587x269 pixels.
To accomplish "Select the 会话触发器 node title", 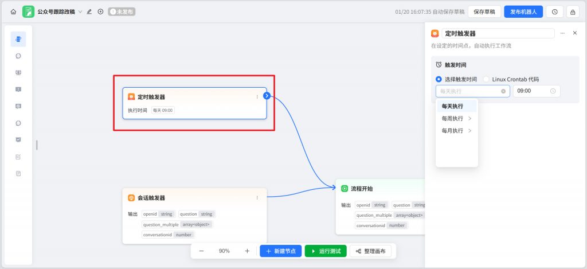I will tap(151, 198).
